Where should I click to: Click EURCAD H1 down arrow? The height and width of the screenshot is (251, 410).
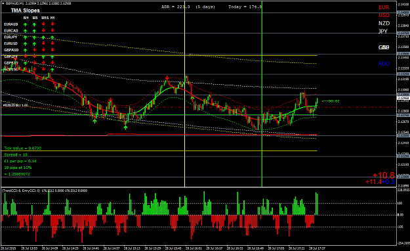click(52, 30)
